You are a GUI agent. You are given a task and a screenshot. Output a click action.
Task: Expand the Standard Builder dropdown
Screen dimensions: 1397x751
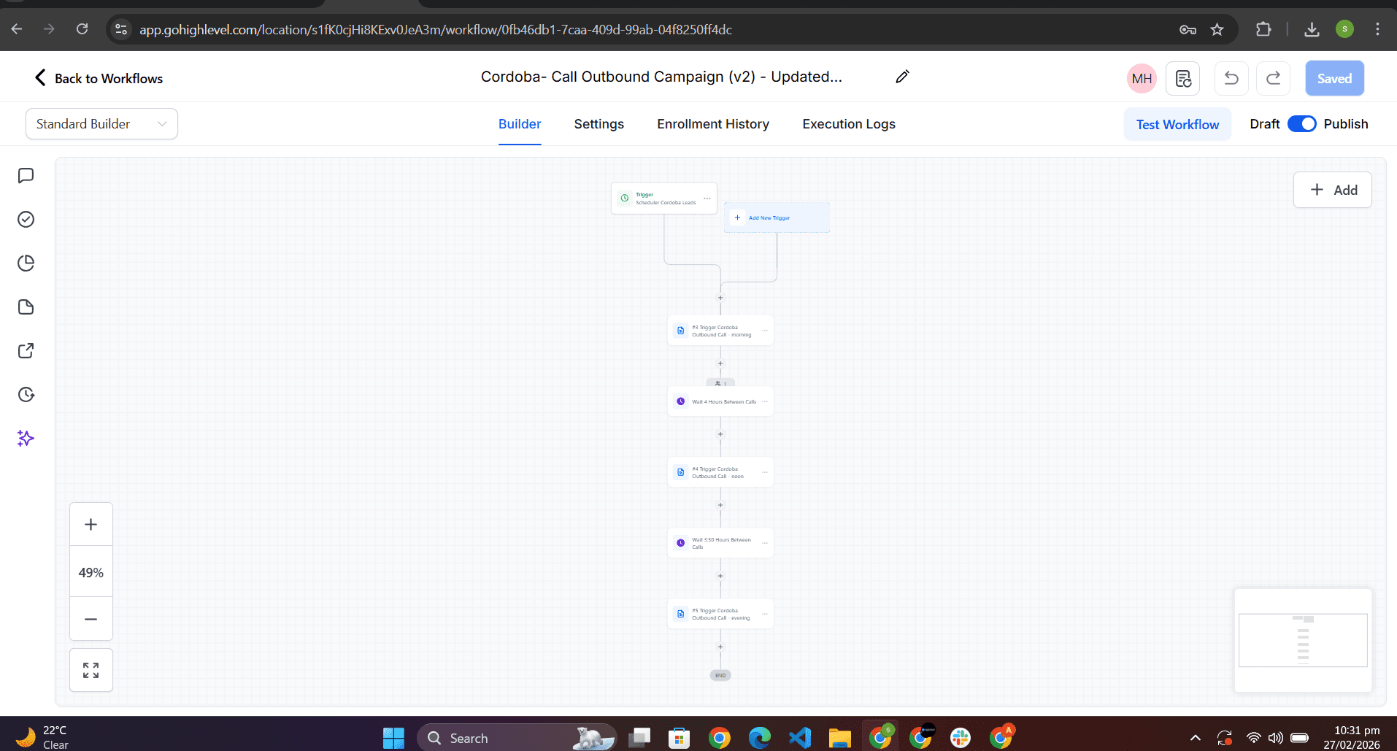pos(101,124)
